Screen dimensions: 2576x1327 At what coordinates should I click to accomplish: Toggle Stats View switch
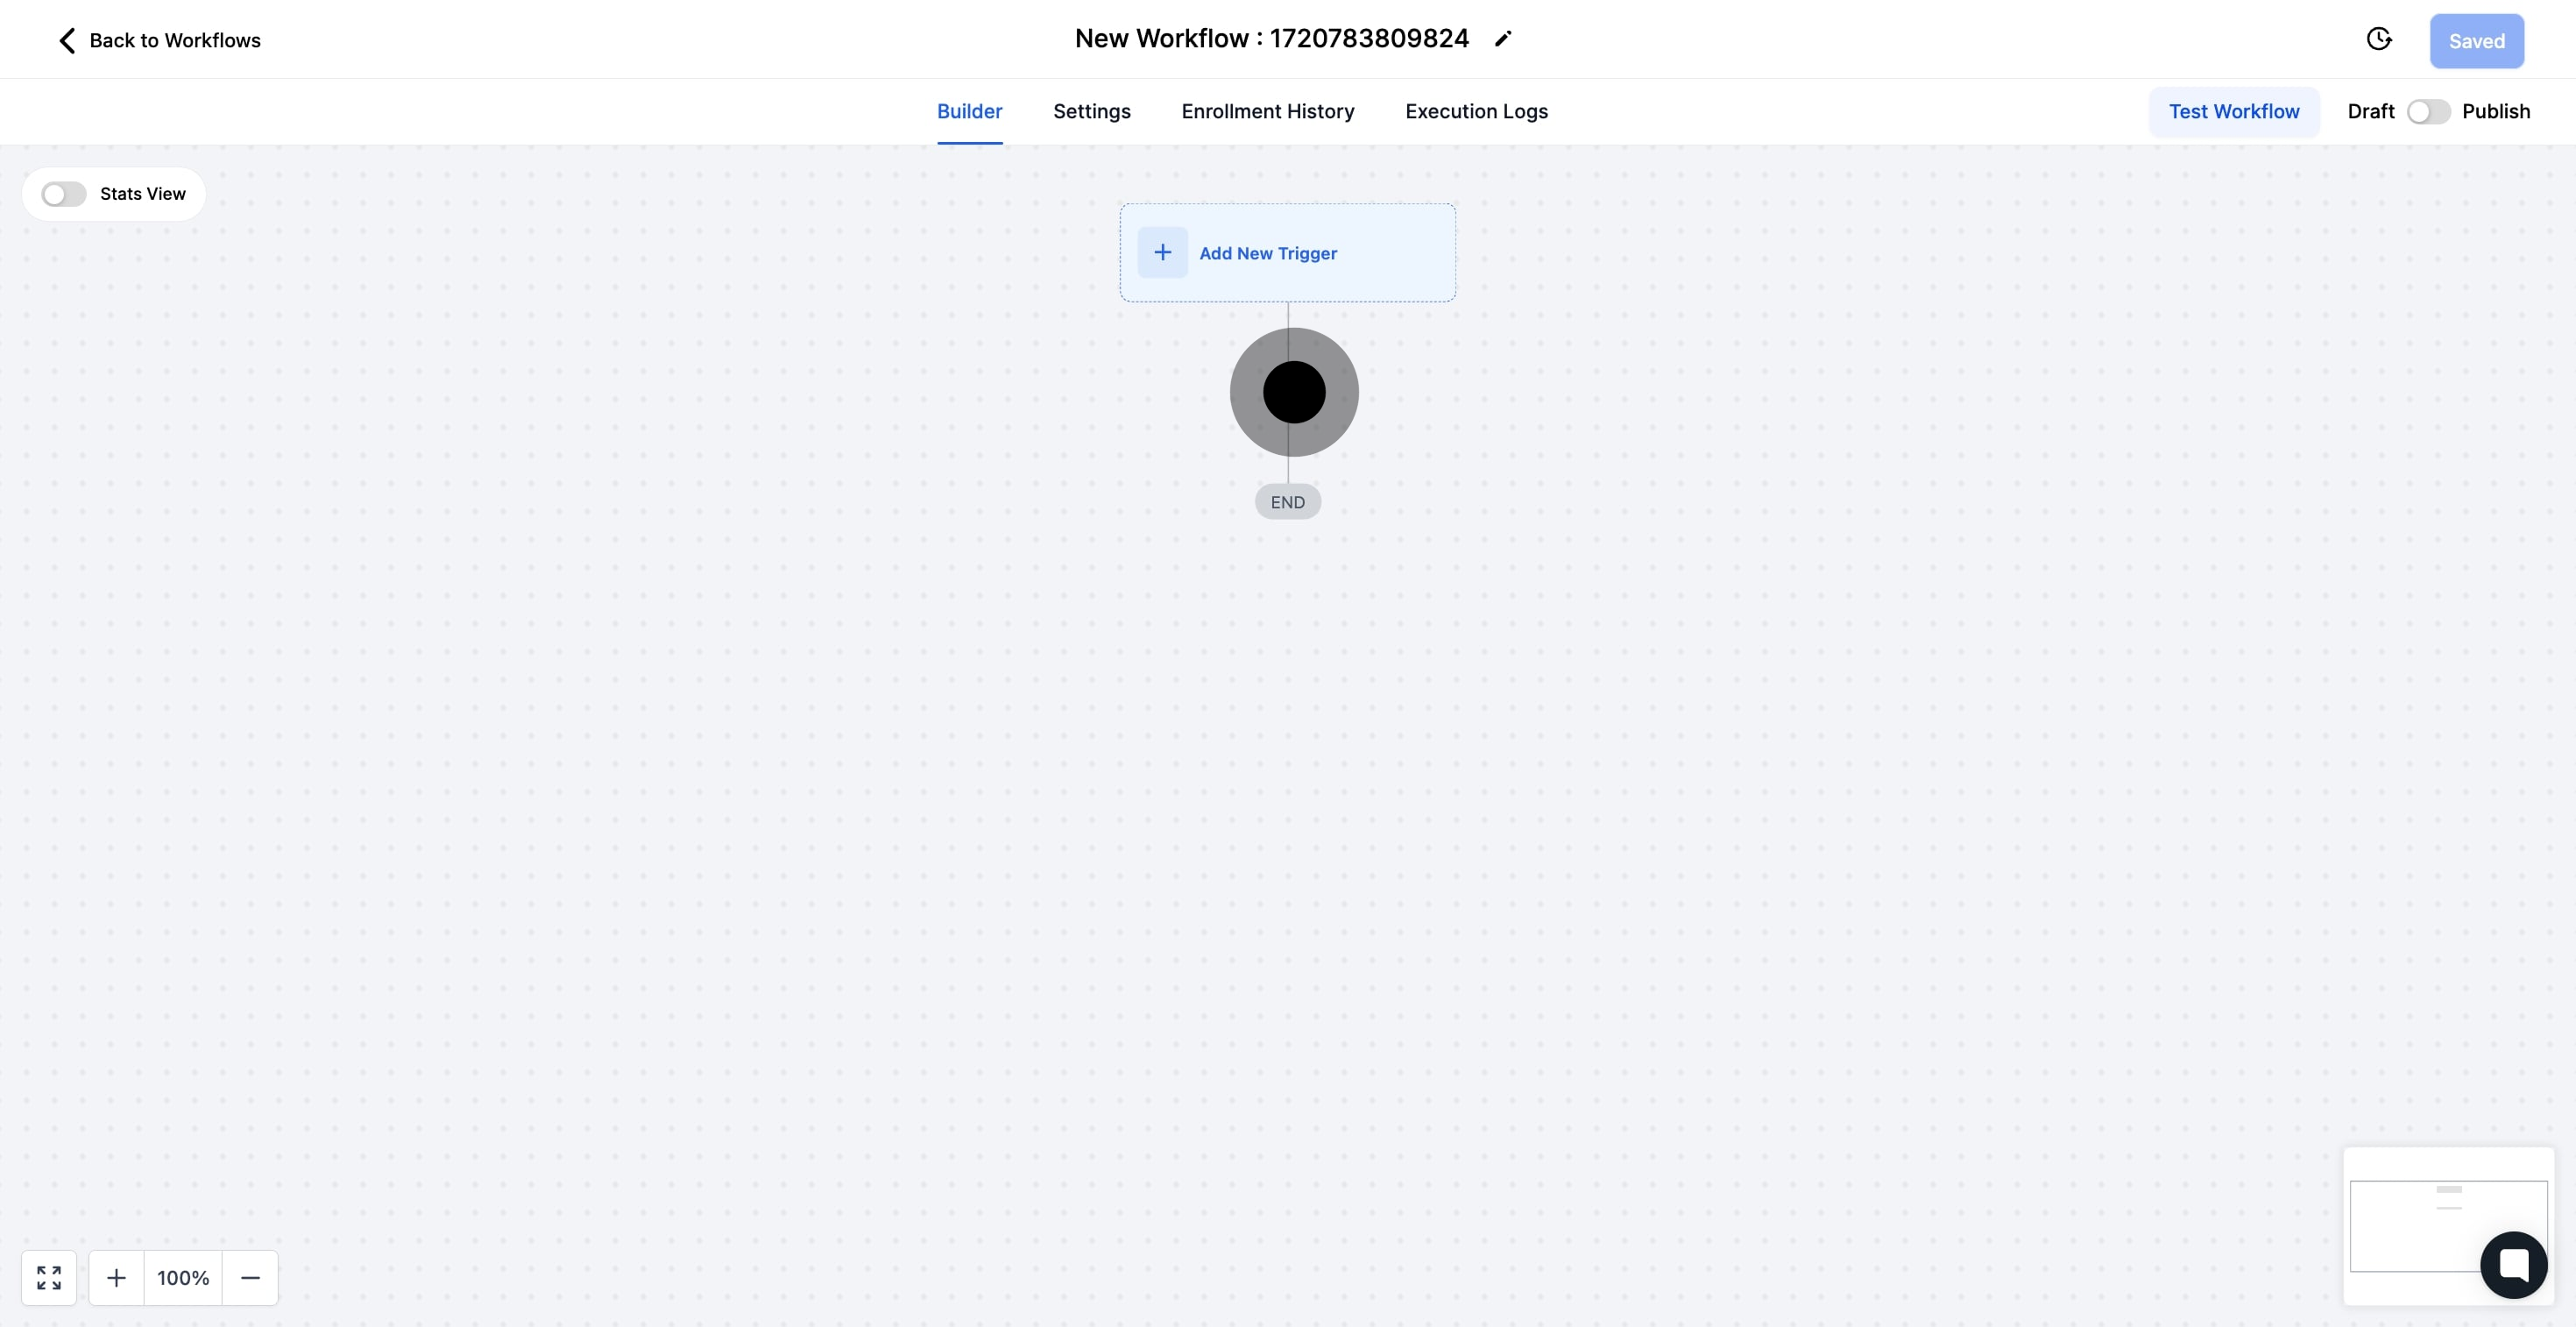pos(64,194)
